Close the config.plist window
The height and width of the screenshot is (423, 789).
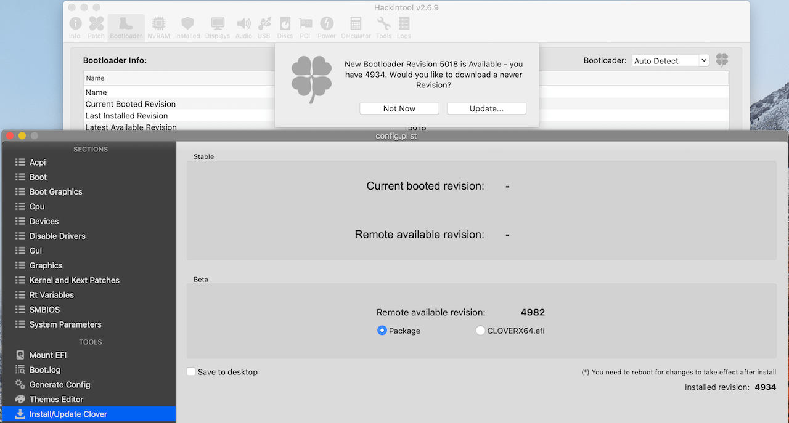click(x=10, y=135)
